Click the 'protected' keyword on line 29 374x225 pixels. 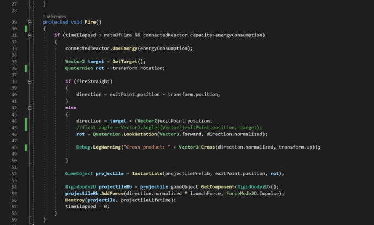56,22
